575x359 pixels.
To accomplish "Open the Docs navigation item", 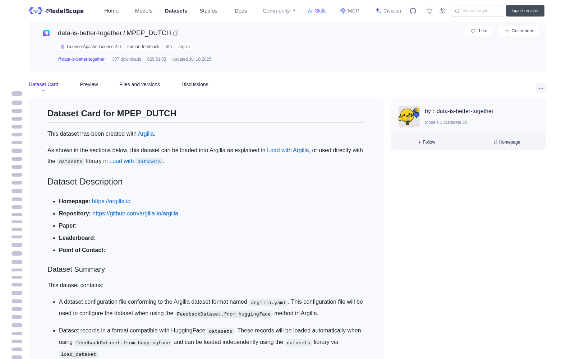I will (241, 11).
